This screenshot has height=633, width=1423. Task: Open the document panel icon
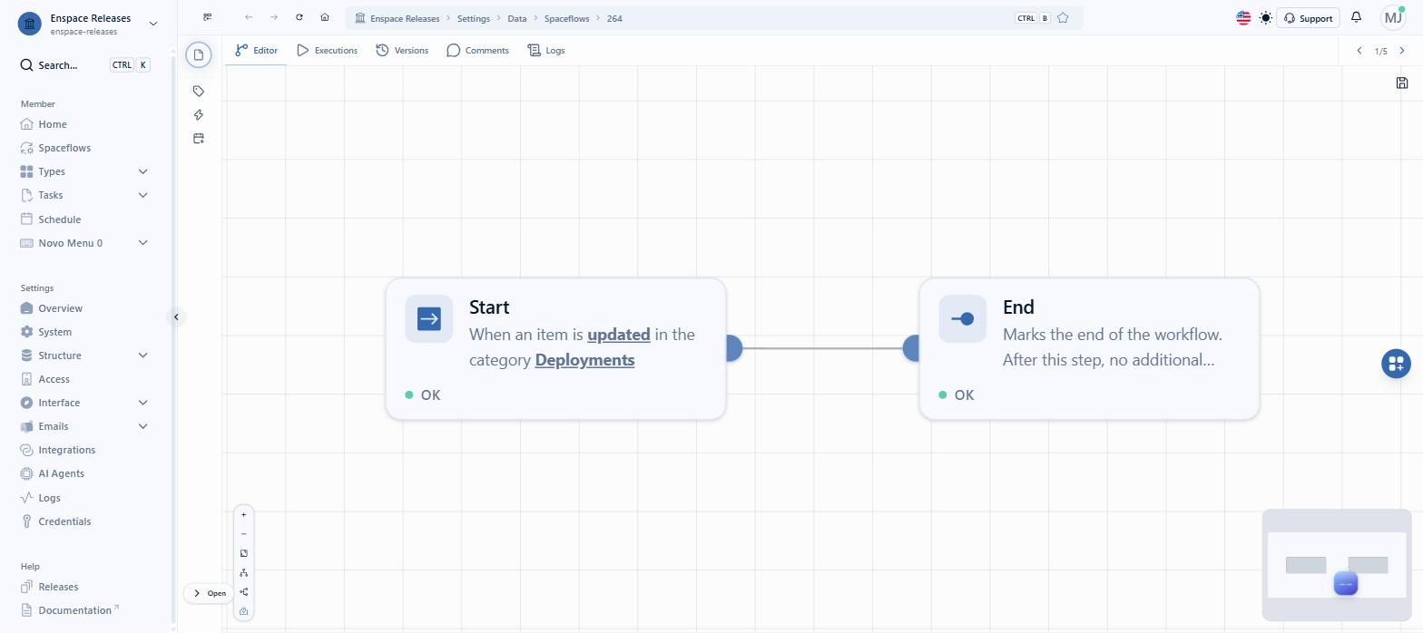point(199,54)
